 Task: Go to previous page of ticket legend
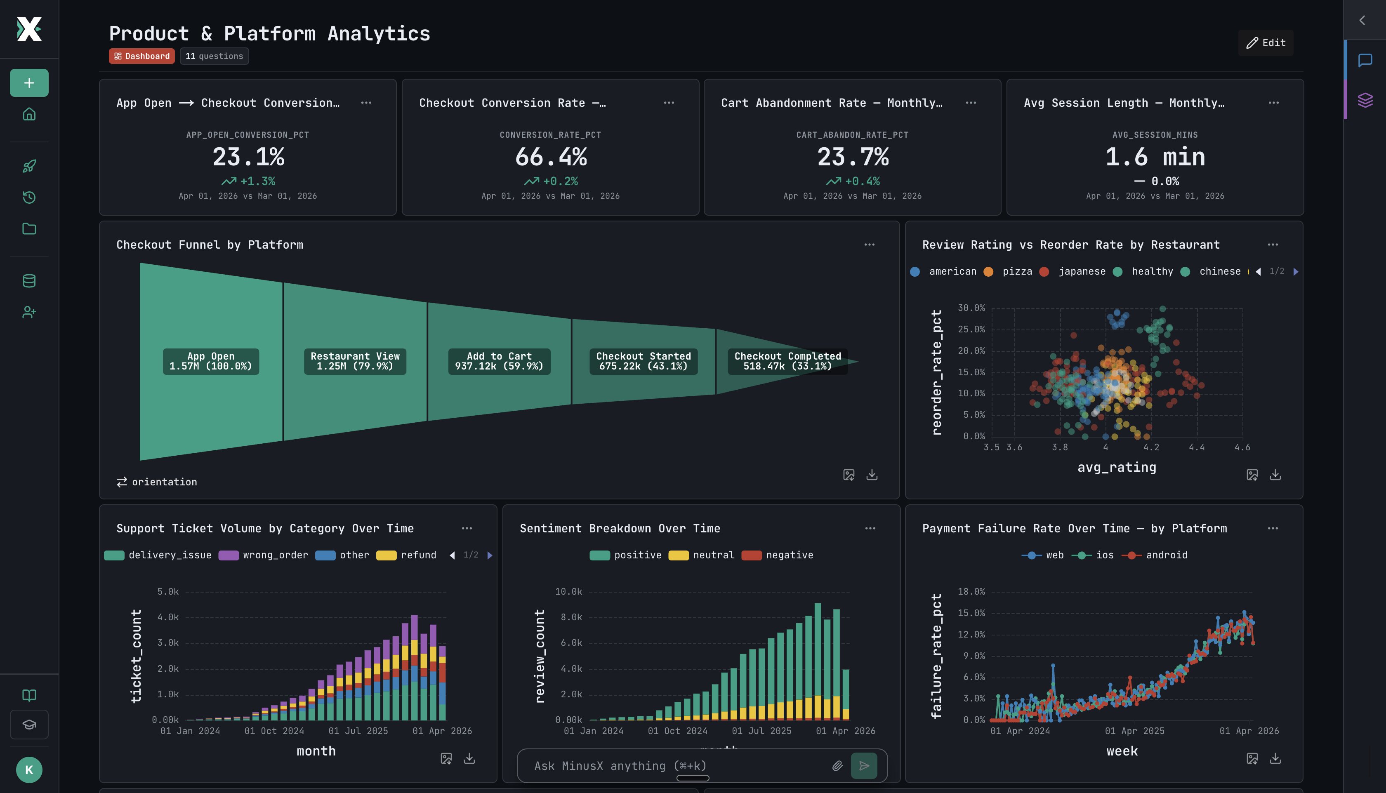tap(452, 555)
